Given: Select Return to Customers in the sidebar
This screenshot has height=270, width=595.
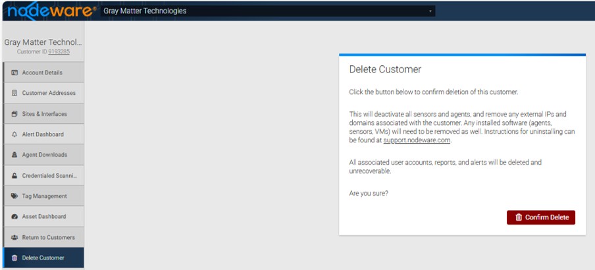Looking at the screenshot, I should [x=43, y=237].
